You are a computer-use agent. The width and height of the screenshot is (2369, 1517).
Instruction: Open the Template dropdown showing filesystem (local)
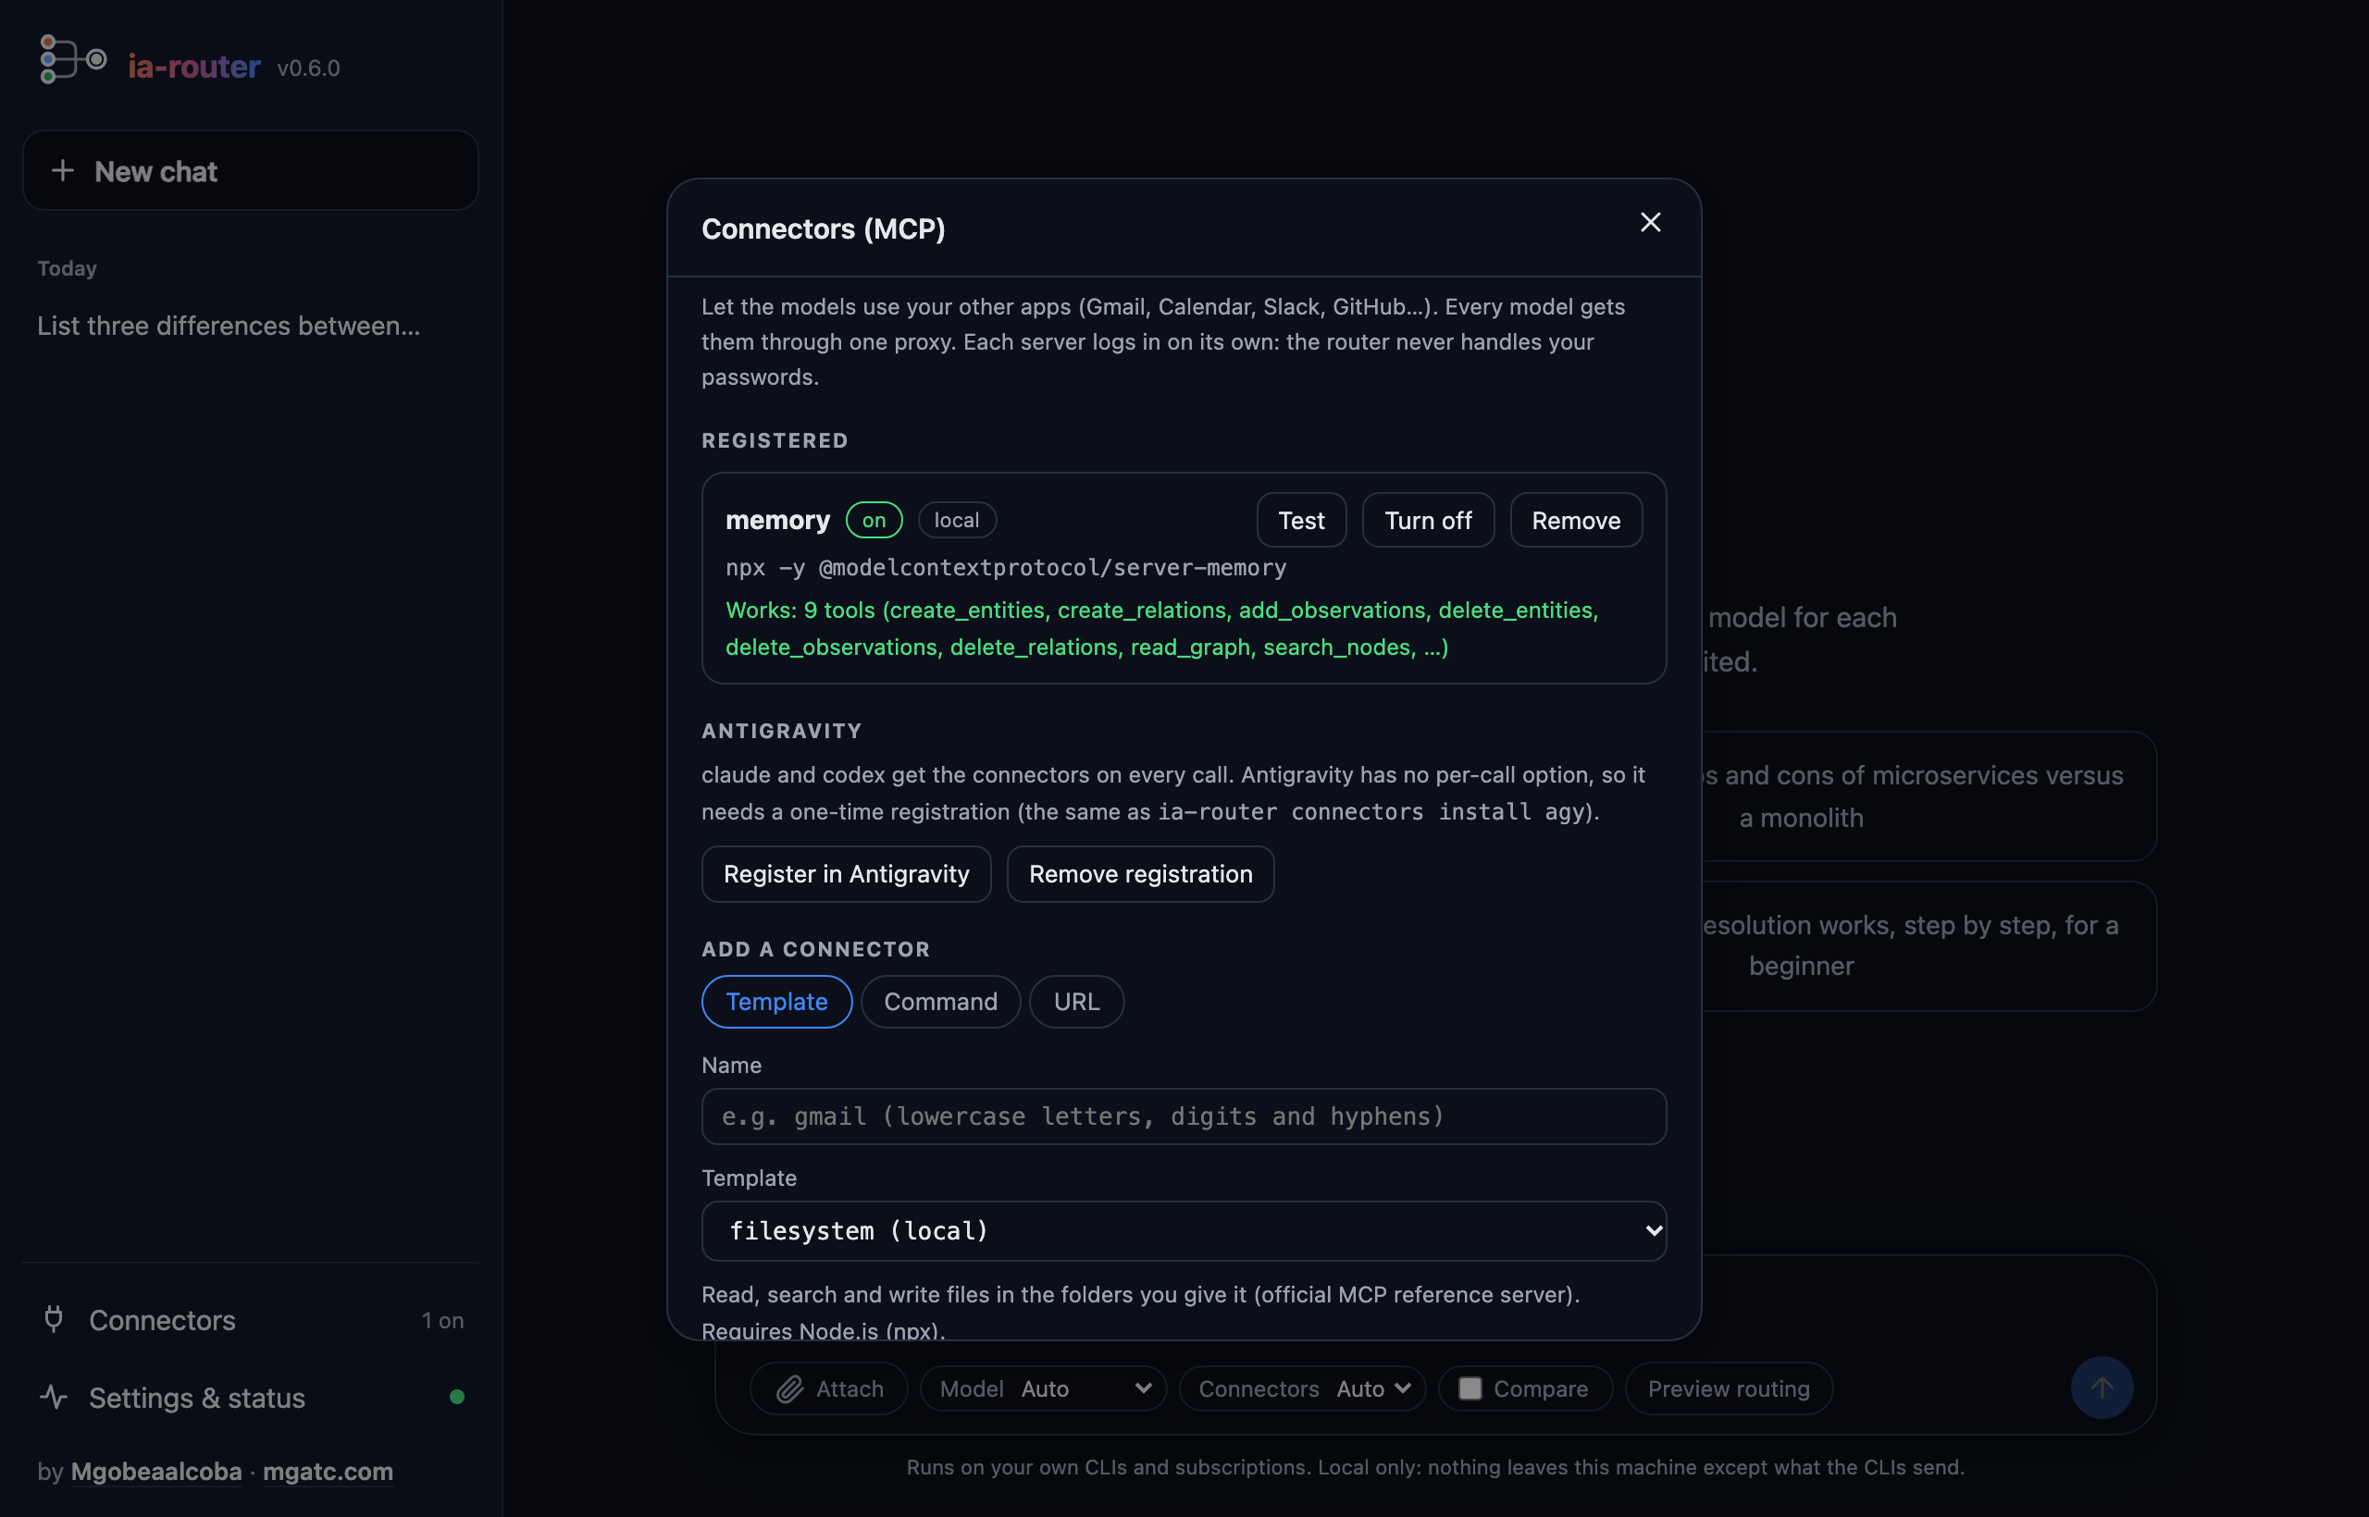(x=1184, y=1230)
